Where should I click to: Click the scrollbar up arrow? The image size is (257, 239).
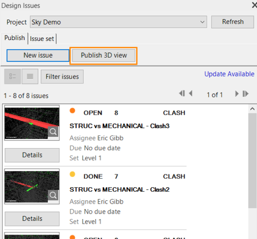click(x=252, y=109)
